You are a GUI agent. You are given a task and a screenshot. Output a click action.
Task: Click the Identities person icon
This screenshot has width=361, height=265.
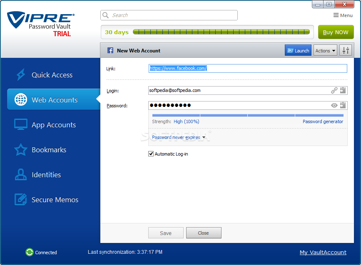tap(21, 175)
